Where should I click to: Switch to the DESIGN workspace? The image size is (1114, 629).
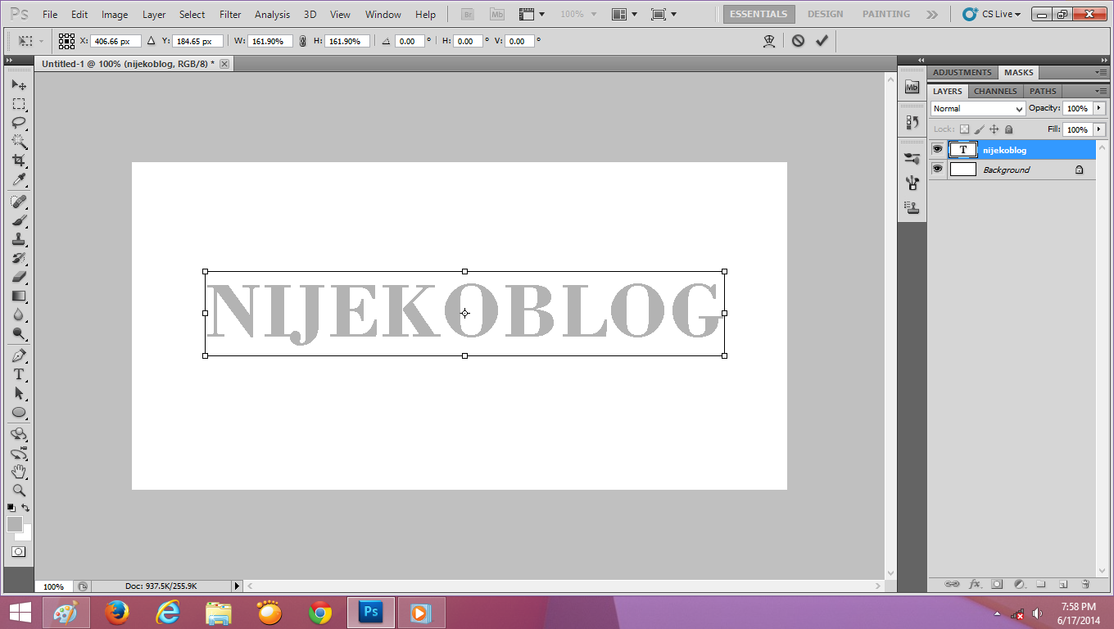pos(825,13)
